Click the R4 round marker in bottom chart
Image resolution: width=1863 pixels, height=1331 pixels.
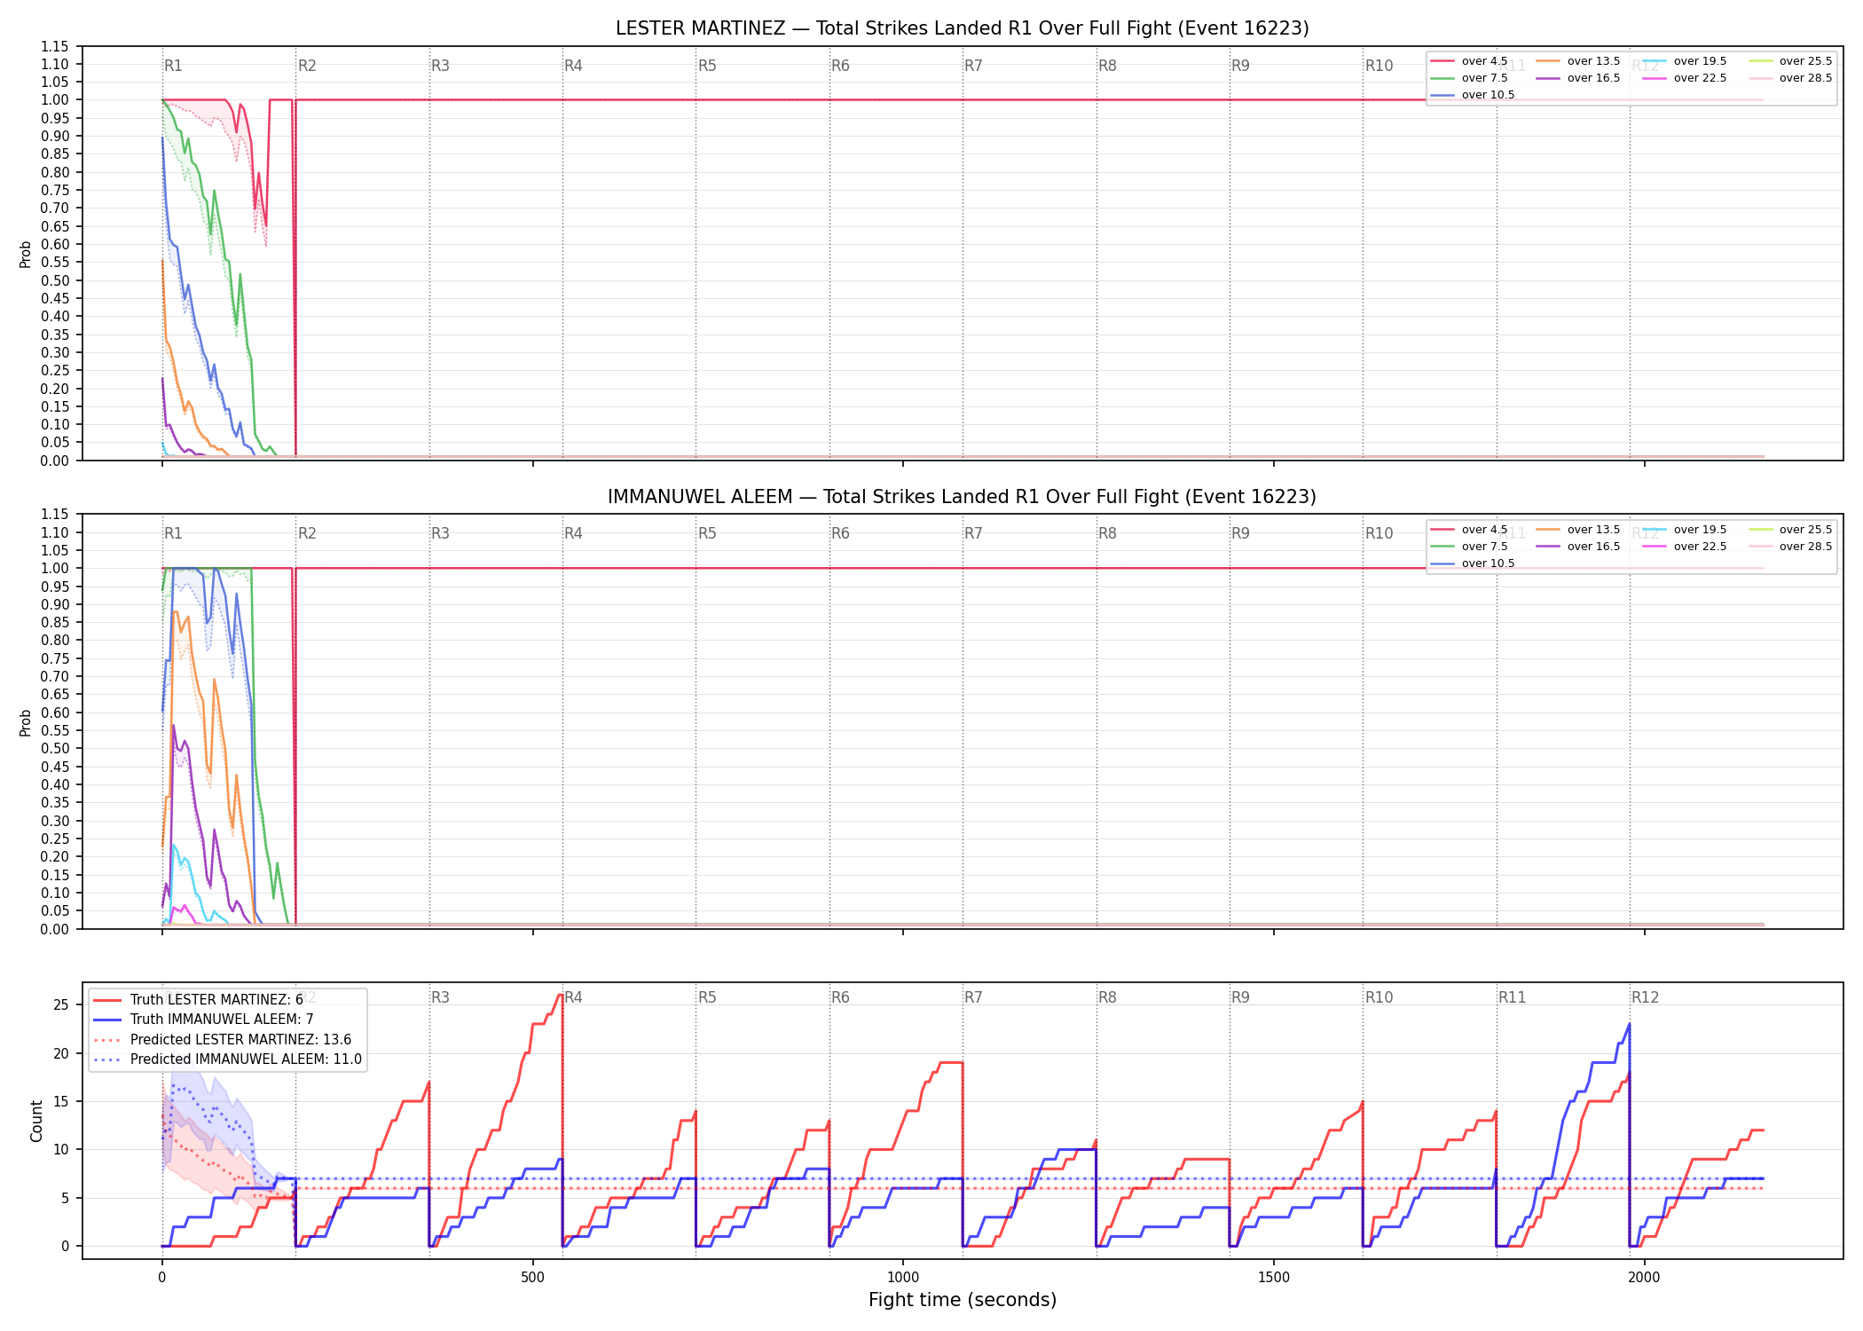coord(573,997)
